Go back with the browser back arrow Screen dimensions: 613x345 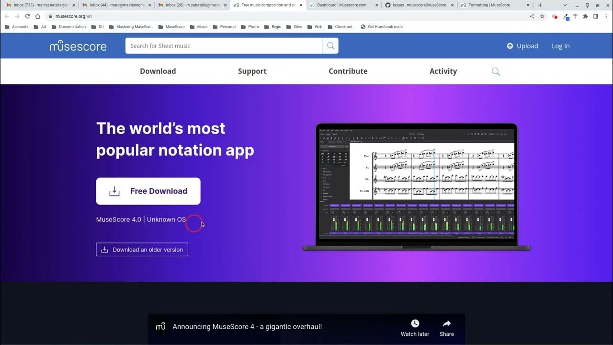click(7, 16)
